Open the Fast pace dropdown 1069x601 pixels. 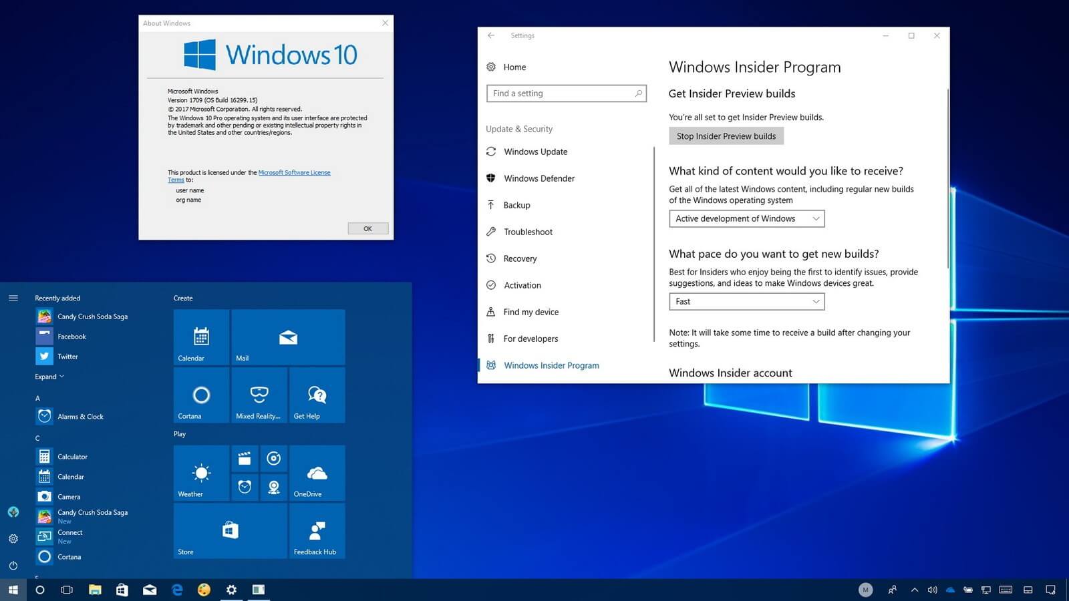click(746, 302)
